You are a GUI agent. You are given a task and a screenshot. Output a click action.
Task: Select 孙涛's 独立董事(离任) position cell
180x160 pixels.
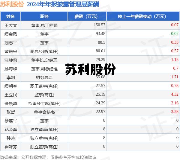tap(44, 138)
